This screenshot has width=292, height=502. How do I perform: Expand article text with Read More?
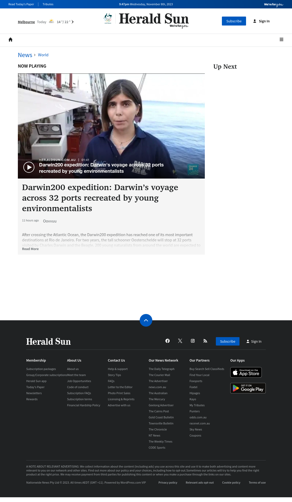[30, 249]
